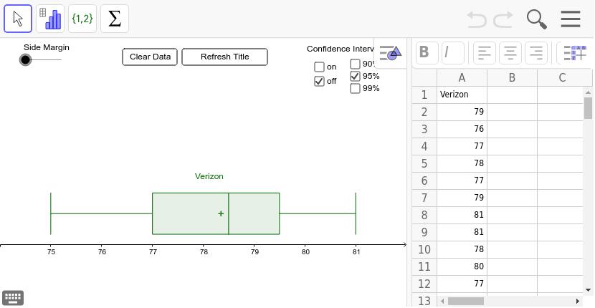Viewport: 595px width, 308px height.
Task: Align cell text center
Action: coord(510,53)
